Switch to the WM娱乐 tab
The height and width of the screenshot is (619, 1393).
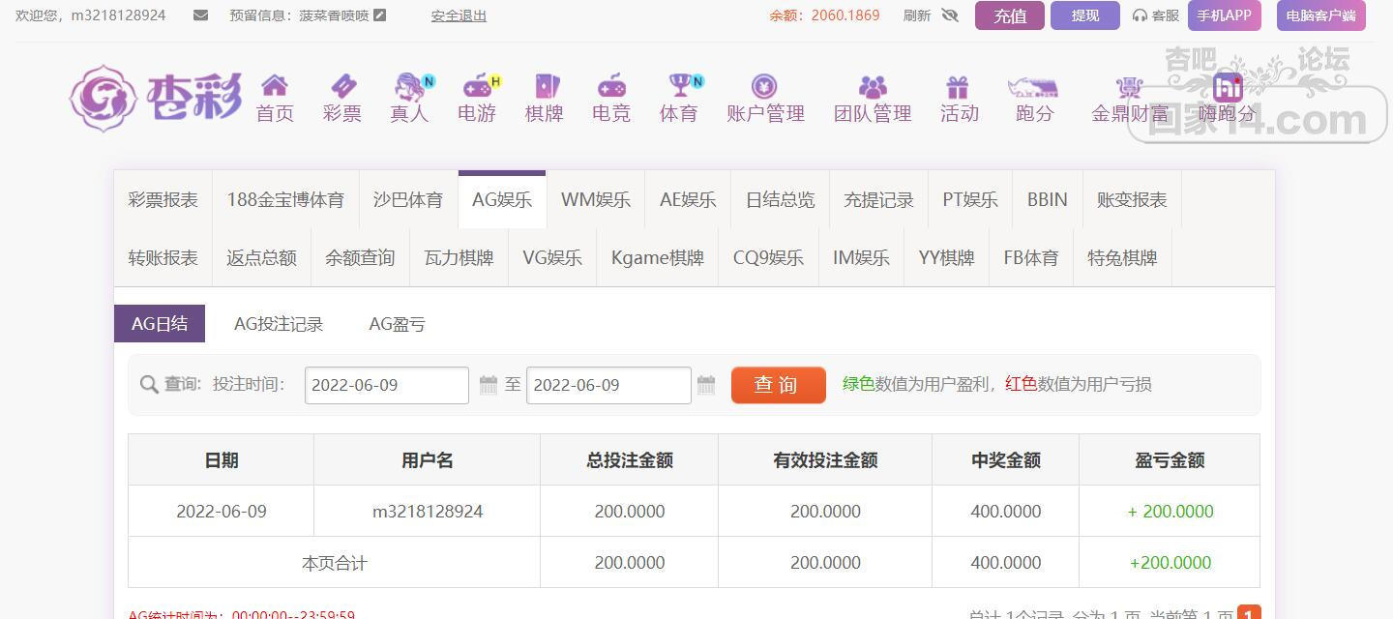595,200
